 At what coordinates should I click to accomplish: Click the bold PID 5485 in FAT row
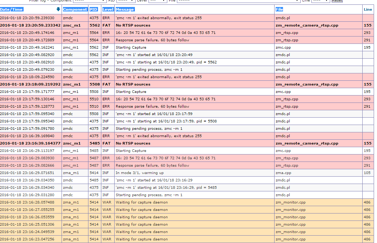(x=94, y=143)
